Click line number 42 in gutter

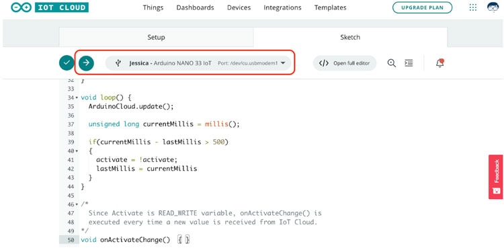[x=71, y=169]
